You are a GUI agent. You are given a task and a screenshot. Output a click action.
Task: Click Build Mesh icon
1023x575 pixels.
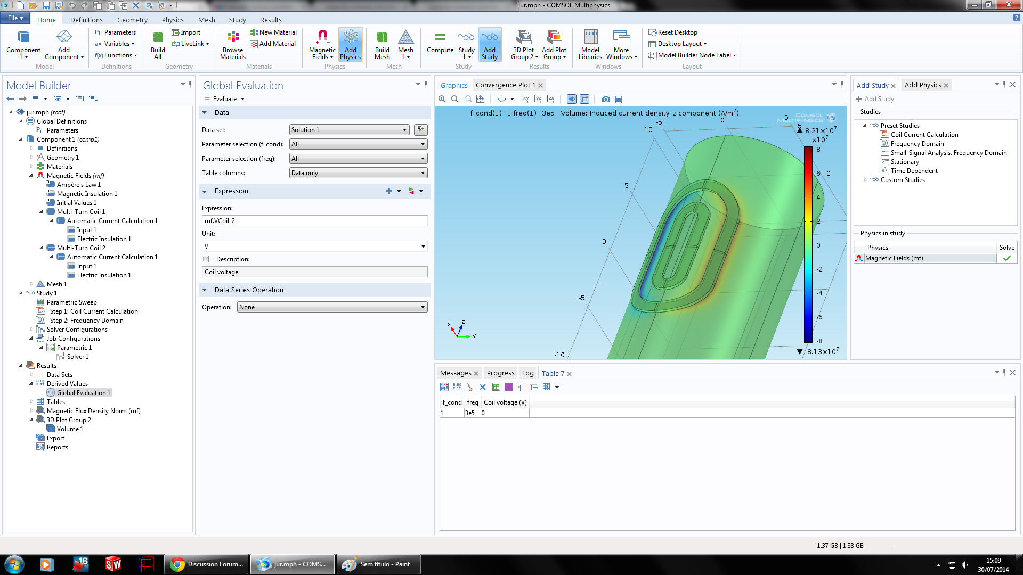click(382, 44)
